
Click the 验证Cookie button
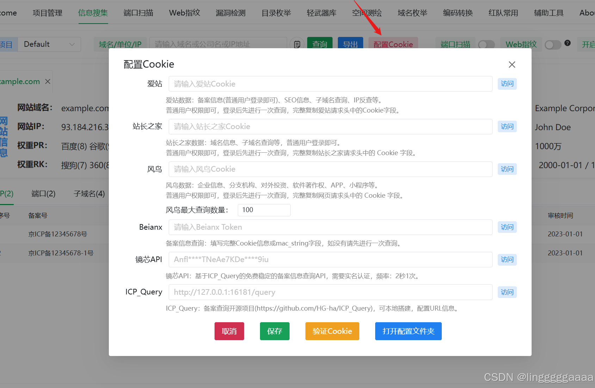click(x=332, y=331)
